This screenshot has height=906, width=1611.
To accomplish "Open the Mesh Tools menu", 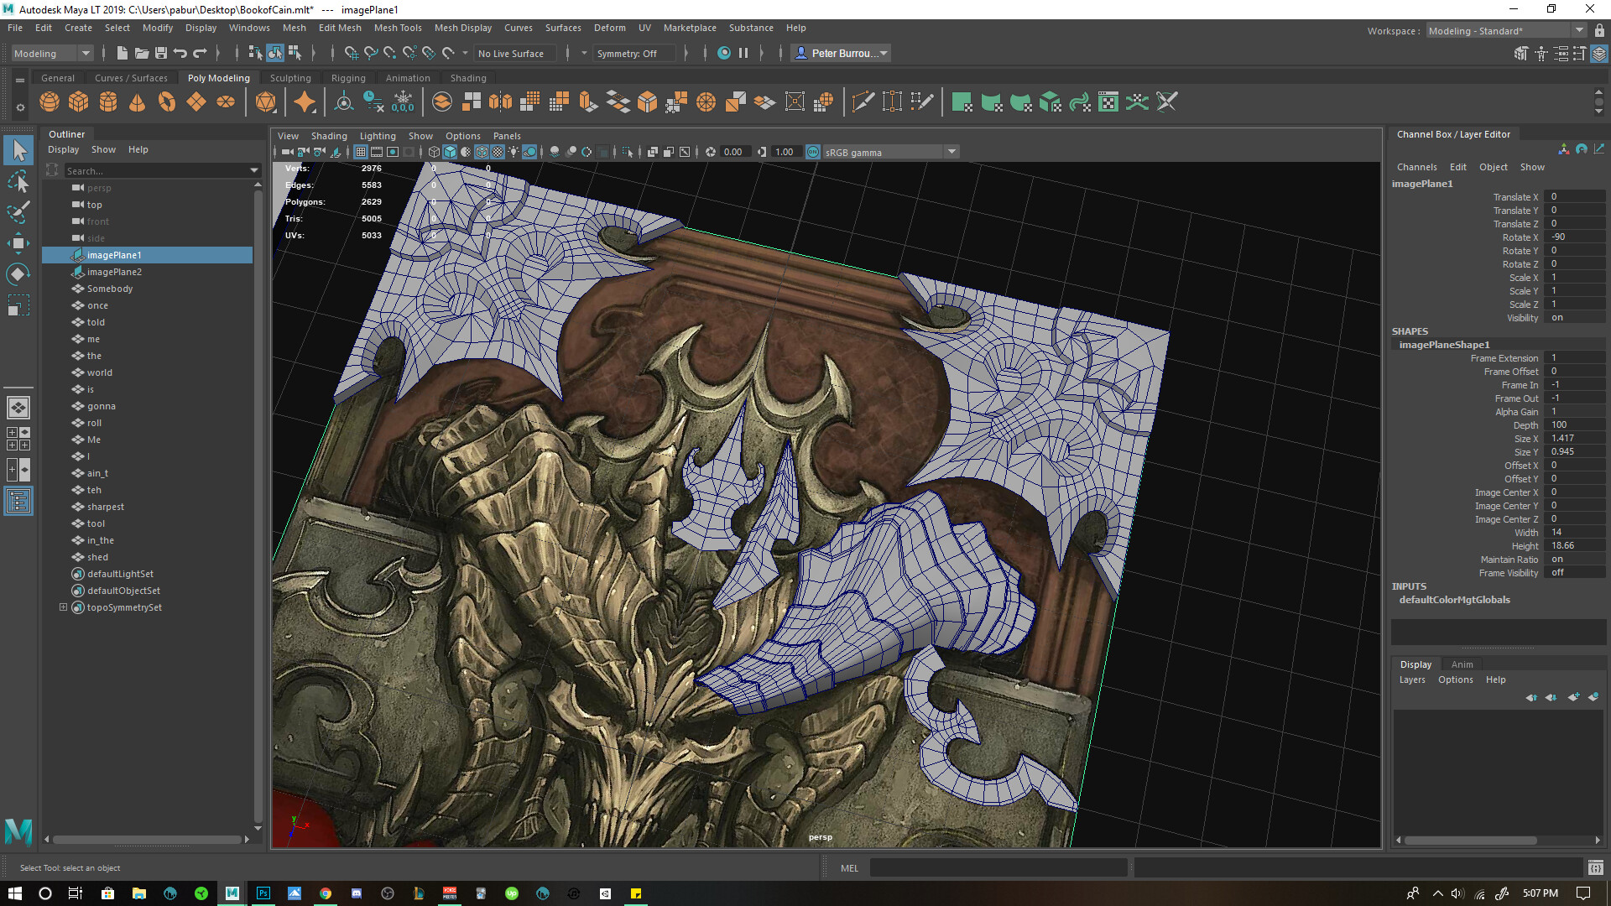I will [x=398, y=28].
